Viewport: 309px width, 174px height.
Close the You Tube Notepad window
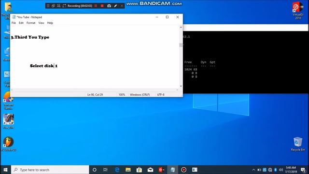click(x=178, y=17)
